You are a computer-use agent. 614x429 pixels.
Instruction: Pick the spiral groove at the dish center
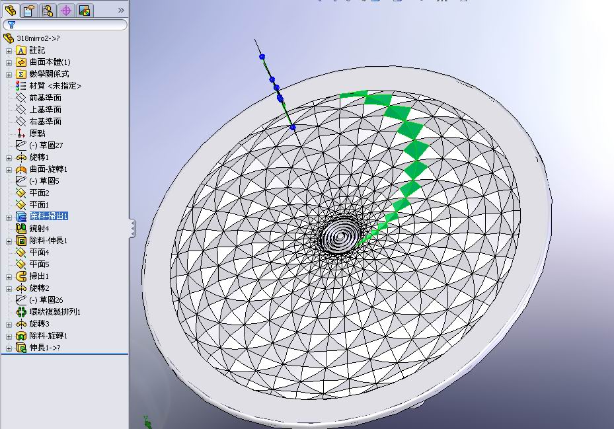341,236
